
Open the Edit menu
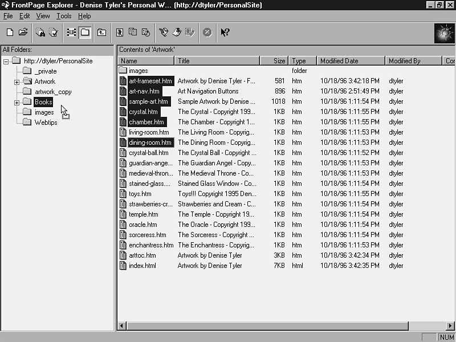[25, 16]
